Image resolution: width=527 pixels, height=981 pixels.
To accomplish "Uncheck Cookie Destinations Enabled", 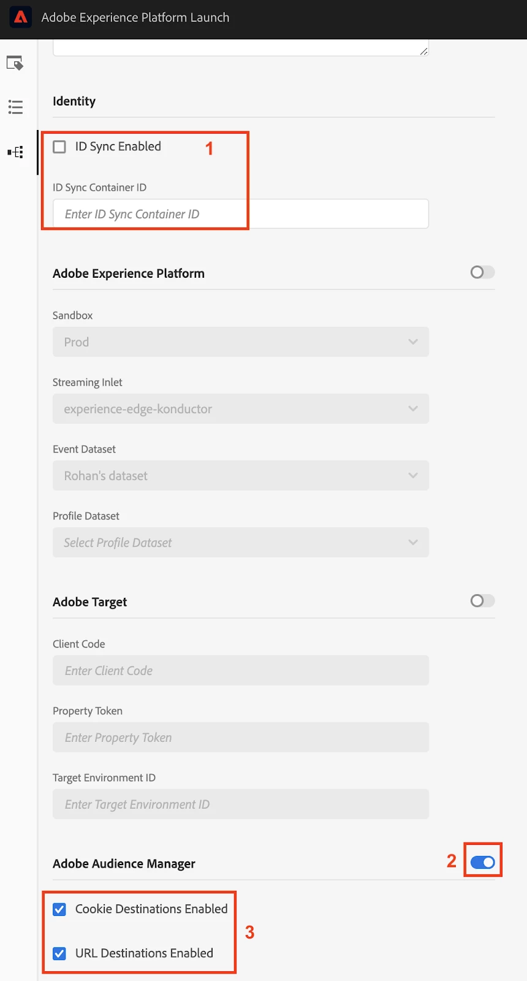I will [59, 909].
